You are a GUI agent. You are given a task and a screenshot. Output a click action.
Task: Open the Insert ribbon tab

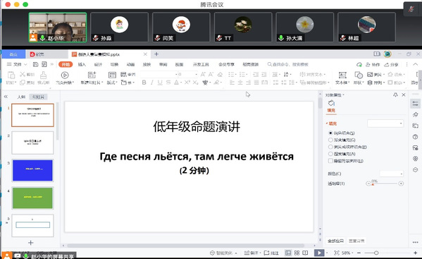pyautogui.click(x=82, y=64)
